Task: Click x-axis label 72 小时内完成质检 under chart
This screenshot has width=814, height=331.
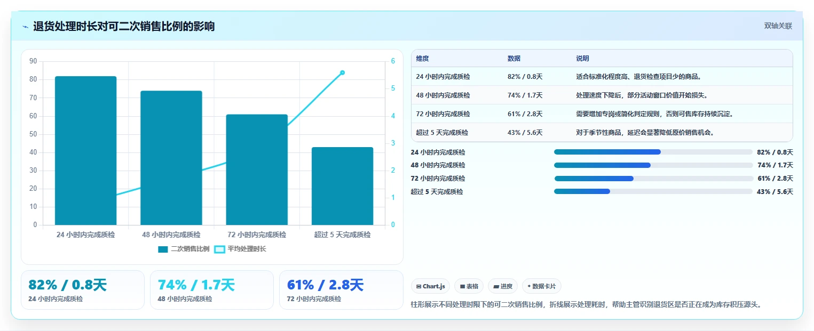Action: point(257,235)
